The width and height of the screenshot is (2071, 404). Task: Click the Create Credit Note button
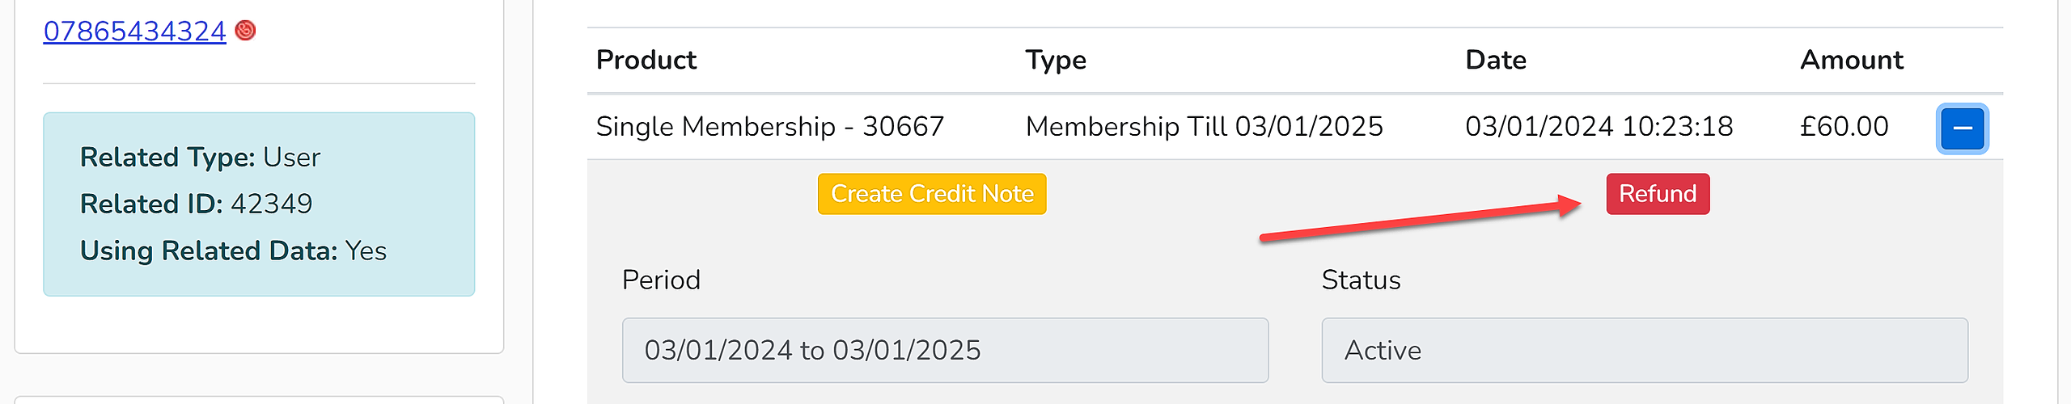(932, 194)
